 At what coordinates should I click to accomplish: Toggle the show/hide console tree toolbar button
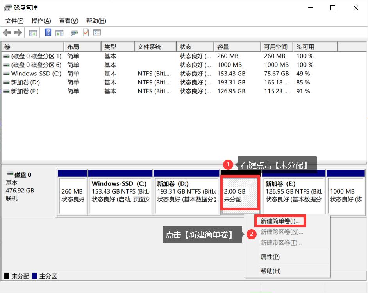pyautogui.click(x=33, y=32)
